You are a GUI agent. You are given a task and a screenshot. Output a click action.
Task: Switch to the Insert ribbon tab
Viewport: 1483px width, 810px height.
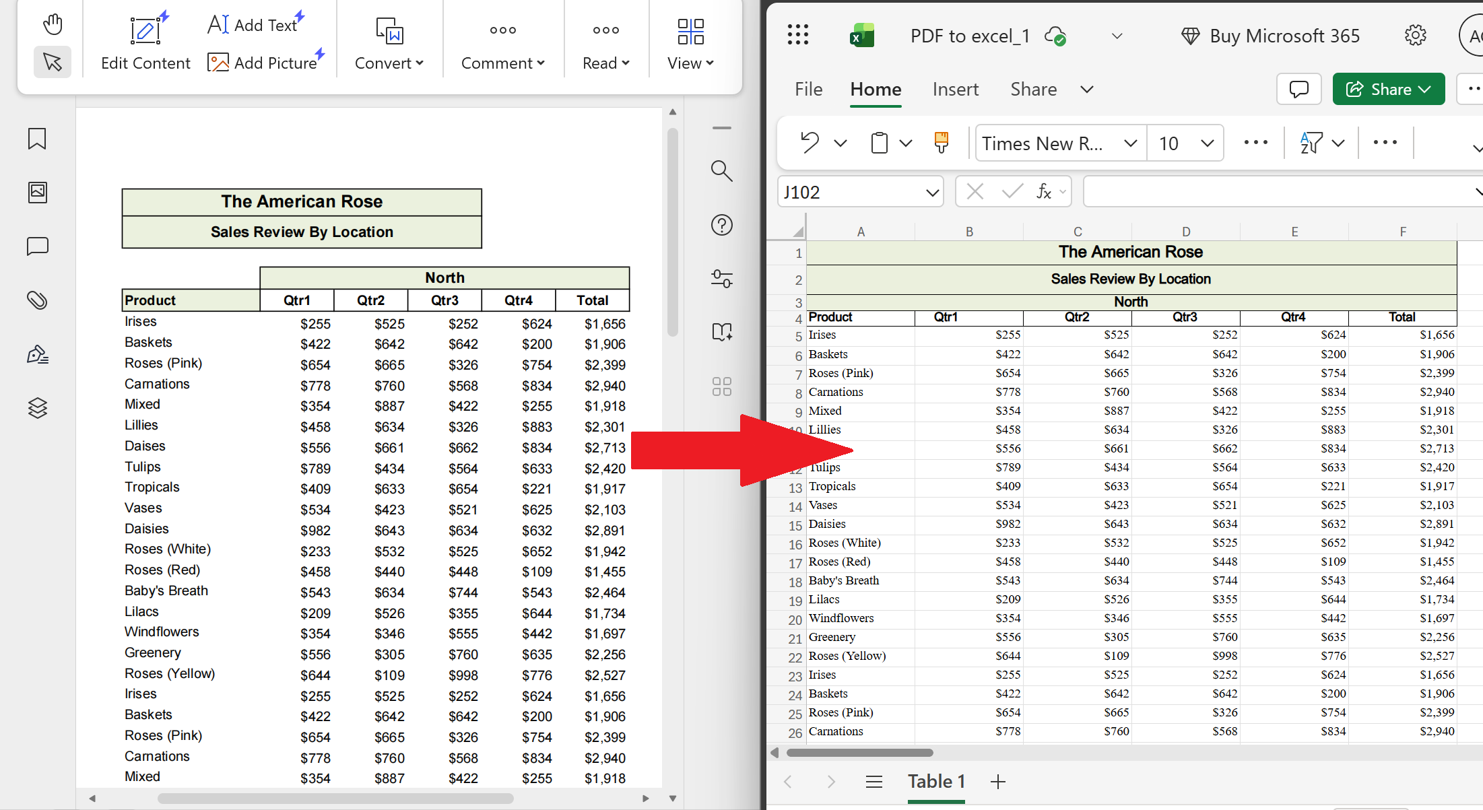(955, 90)
